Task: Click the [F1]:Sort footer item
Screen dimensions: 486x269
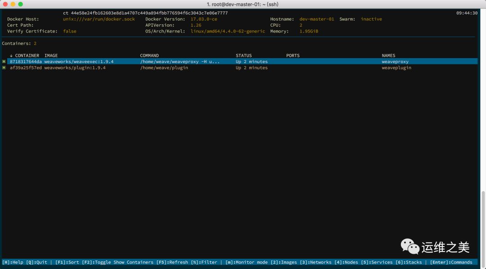Action: (x=67, y=262)
